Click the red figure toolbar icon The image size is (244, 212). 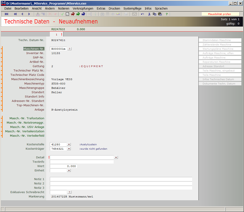(73, 14)
